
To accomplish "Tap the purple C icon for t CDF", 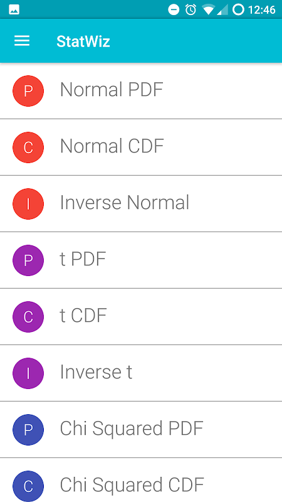I will [28, 317].
